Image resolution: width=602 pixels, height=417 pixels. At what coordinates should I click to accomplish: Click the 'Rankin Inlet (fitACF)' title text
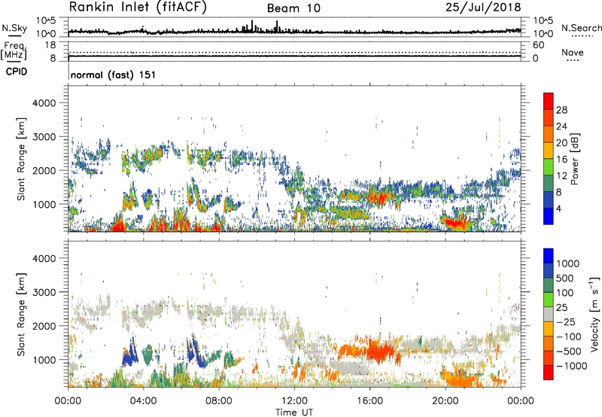click(138, 8)
